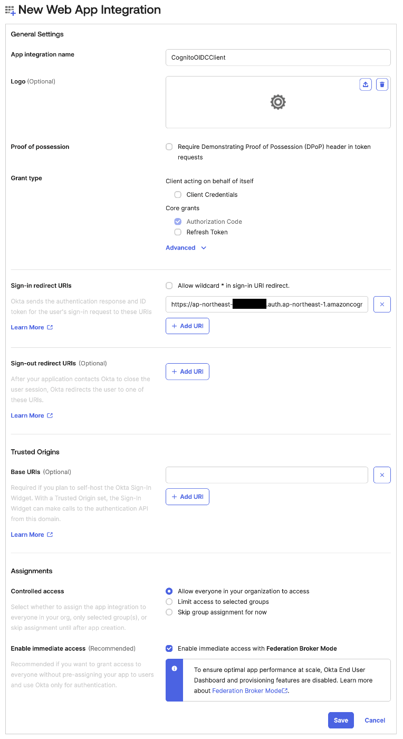Screen dimensions: 403x739
Task: Click the delete logo trash icon
Action: [x=382, y=84]
